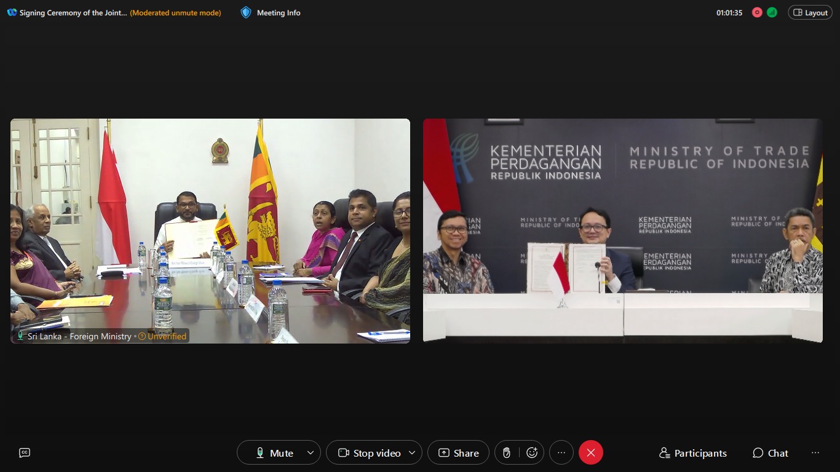Click the 'Moderated unmute mode' label
Image resolution: width=840 pixels, height=472 pixels.
point(175,12)
